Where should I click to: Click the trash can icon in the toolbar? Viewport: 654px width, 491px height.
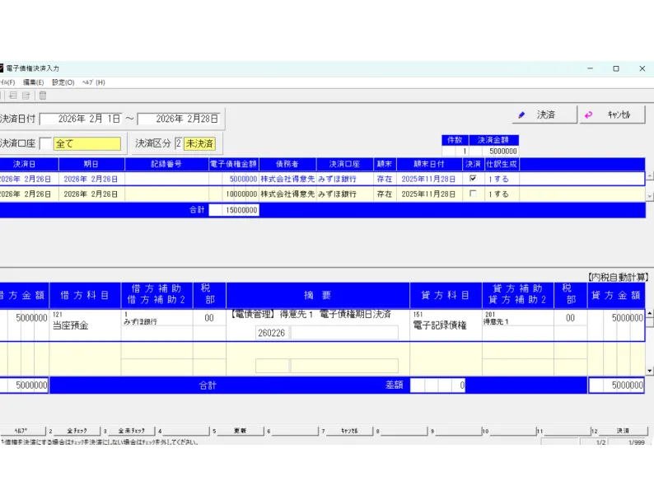43,96
